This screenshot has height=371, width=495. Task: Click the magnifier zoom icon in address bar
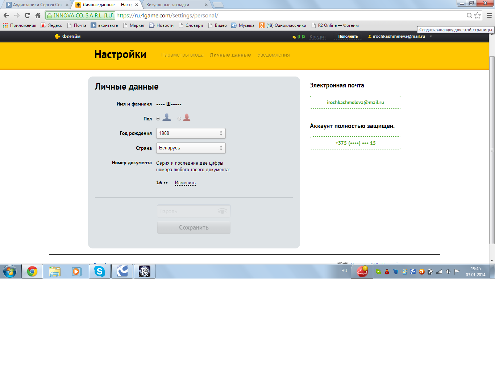click(x=469, y=16)
